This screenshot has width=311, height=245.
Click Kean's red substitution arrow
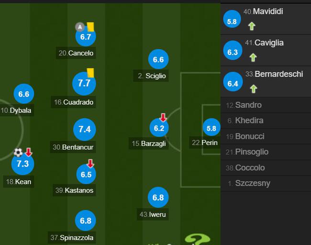pos(29,152)
